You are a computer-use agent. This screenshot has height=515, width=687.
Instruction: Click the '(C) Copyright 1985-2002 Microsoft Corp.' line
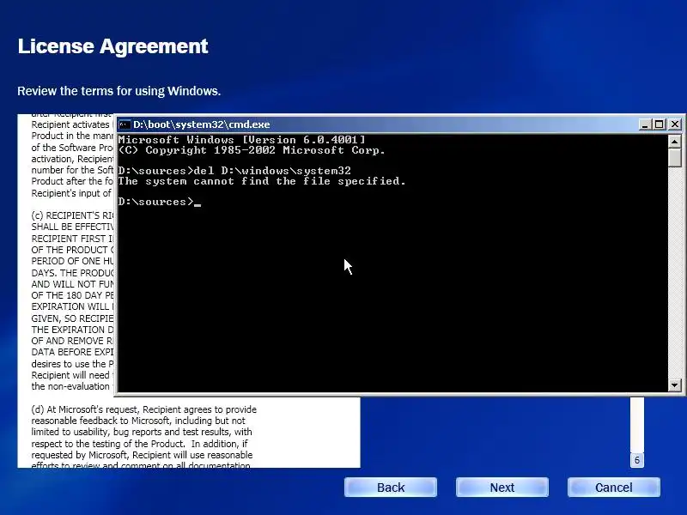tap(252, 150)
